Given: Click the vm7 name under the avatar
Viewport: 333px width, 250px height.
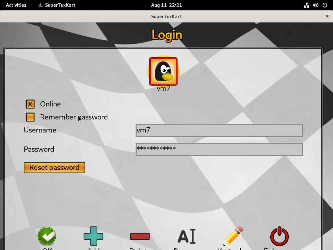Looking at the screenshot, I should click(163, 89).
